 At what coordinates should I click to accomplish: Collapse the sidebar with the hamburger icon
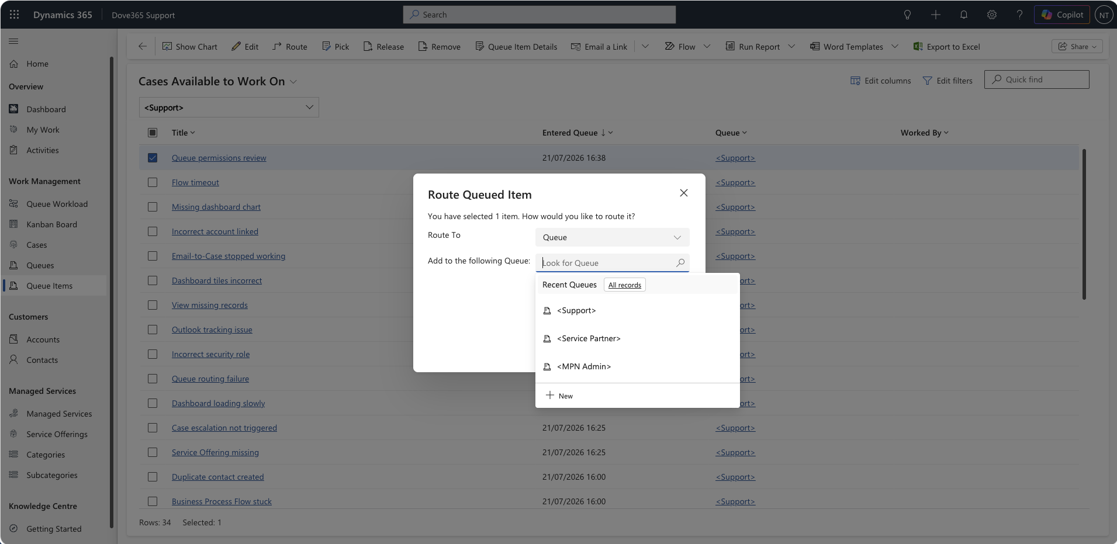coord(13,41)
